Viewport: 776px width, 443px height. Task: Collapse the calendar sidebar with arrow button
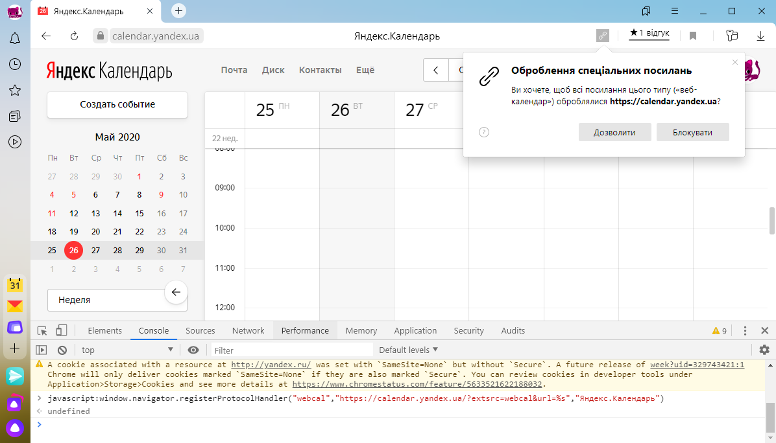(176, 292)
